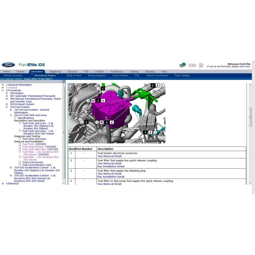Image resolution: width=255 pixels, height=255 pixels.
Task: Click document icon next to Fuel Tank Filler Pipe
Action: click(x=20, y=149)
